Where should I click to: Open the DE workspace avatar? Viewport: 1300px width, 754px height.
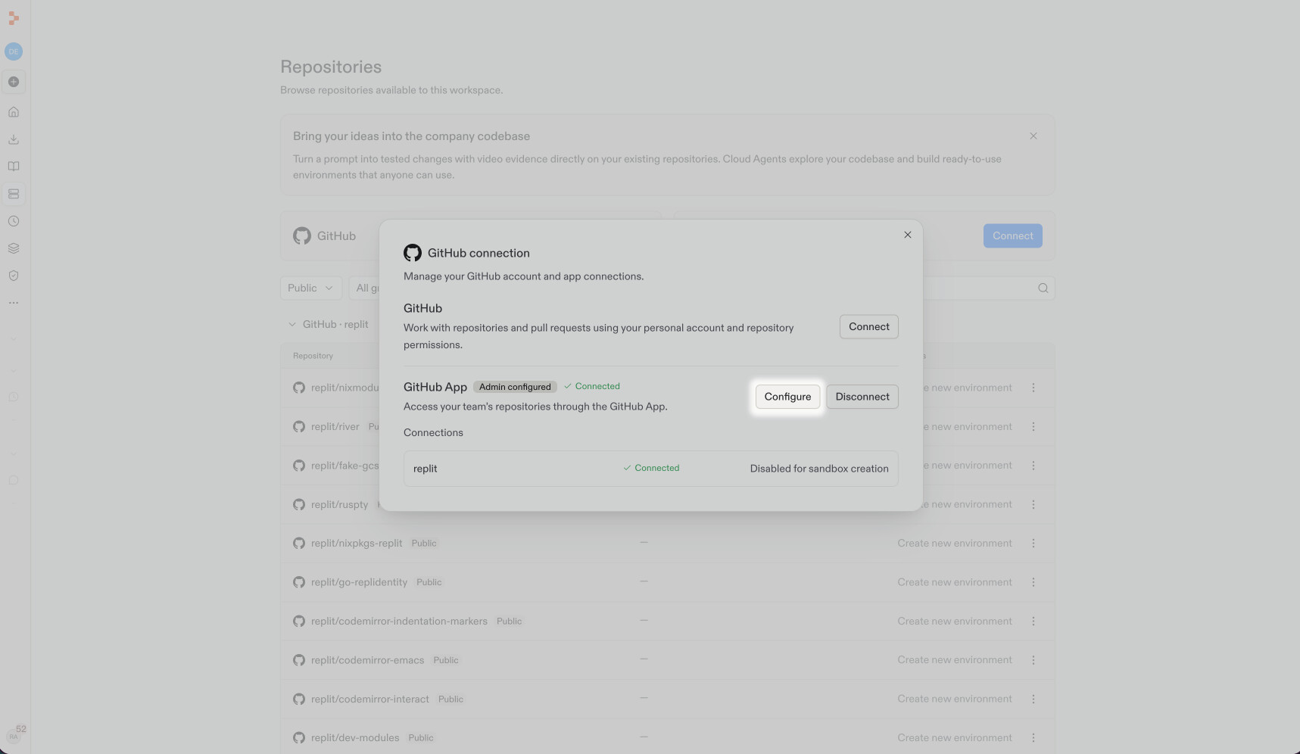pos(14,51)
